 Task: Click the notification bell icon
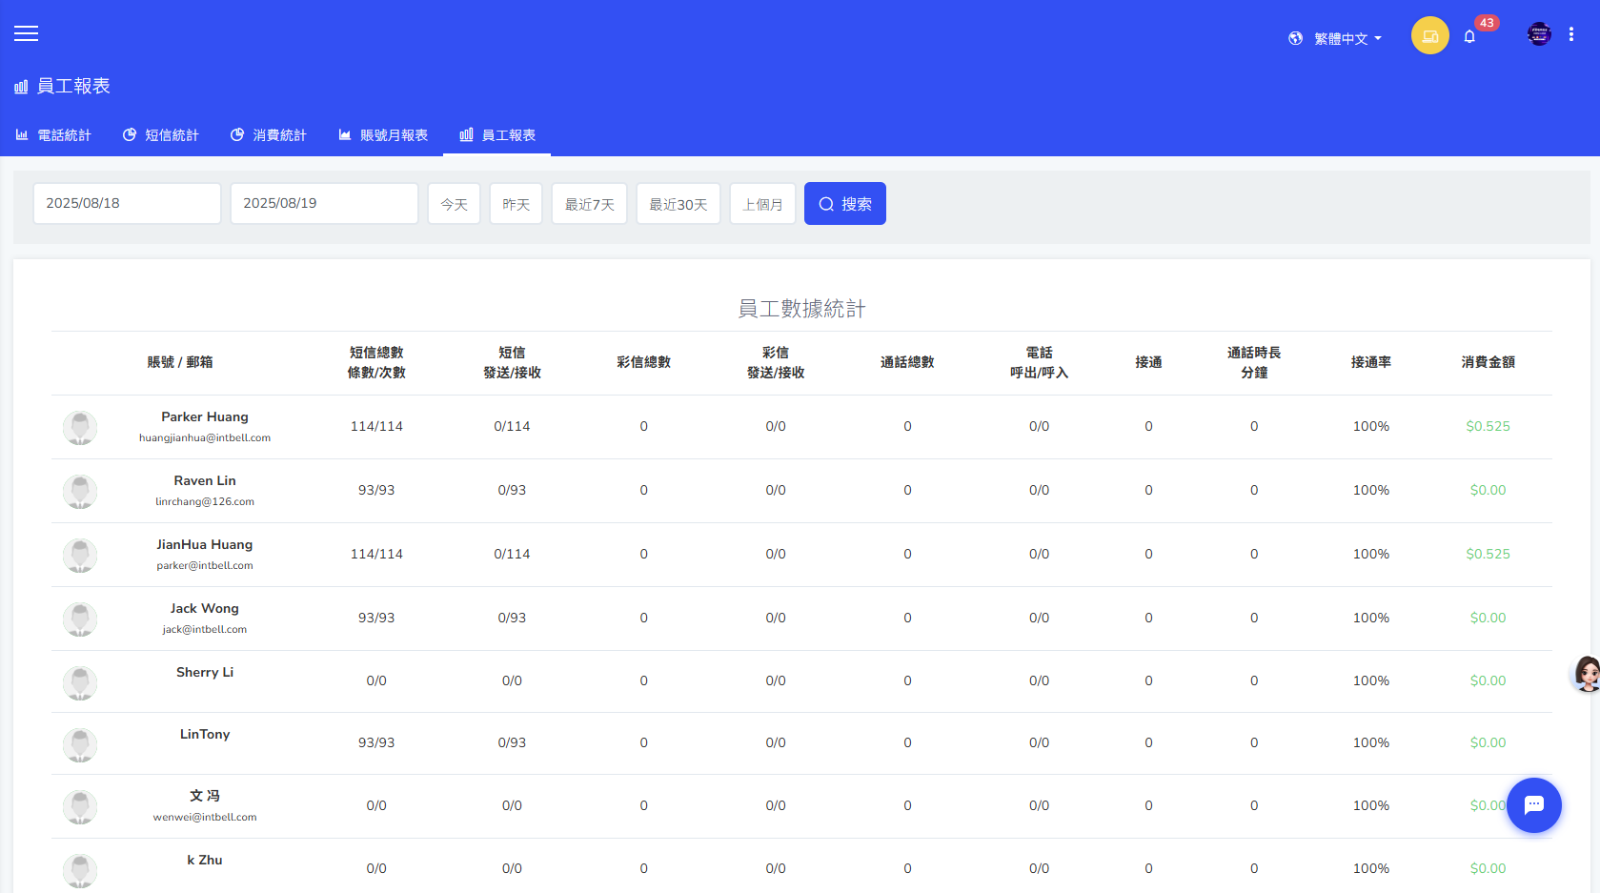click(x=1469, y=36)
